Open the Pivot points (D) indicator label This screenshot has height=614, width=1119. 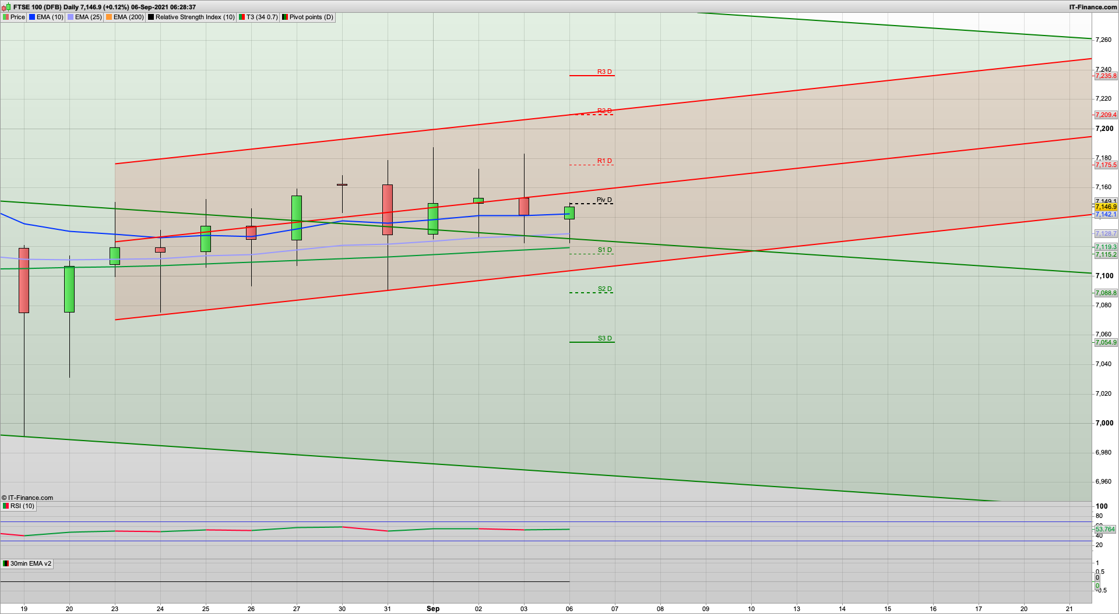click(x=308, y=17)
